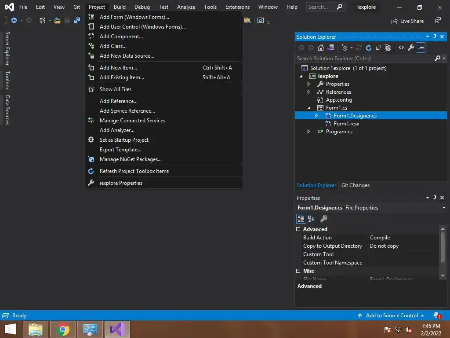Pin the Properties panel

pos(435,198)
